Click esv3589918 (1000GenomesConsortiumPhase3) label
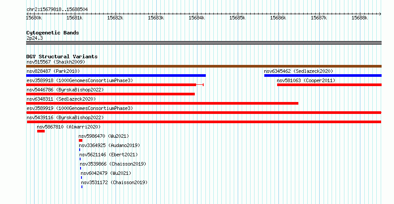 pyautogui.click(x=80, y=80)
